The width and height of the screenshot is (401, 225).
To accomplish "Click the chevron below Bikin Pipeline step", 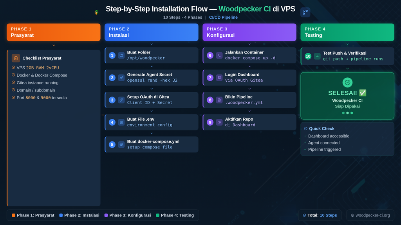I will [249, 111].
